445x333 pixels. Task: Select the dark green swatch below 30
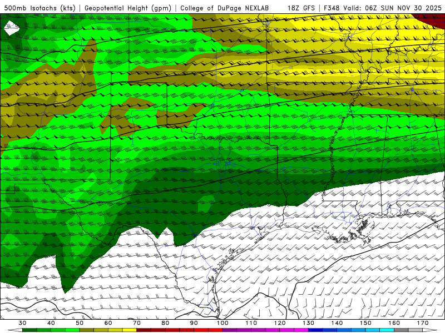29,330
